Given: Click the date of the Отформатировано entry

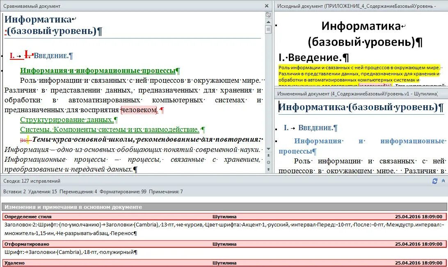Looking at the screenshot, I should click(418, 244).
